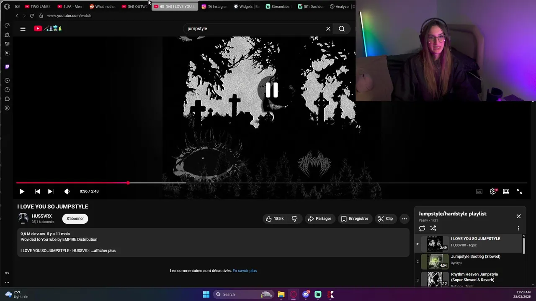Open the HUSSVRX channel name link
This screenshot has width=536, height=301.
coord(42,216)
